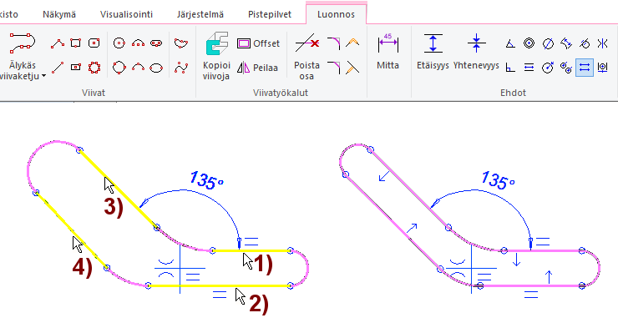The image size is (618, 328).
Task: Select the circle-on-line constraint icon
Action: tap(603, 68)
